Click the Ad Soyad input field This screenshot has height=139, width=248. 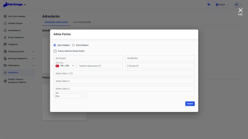click(88, 58)
